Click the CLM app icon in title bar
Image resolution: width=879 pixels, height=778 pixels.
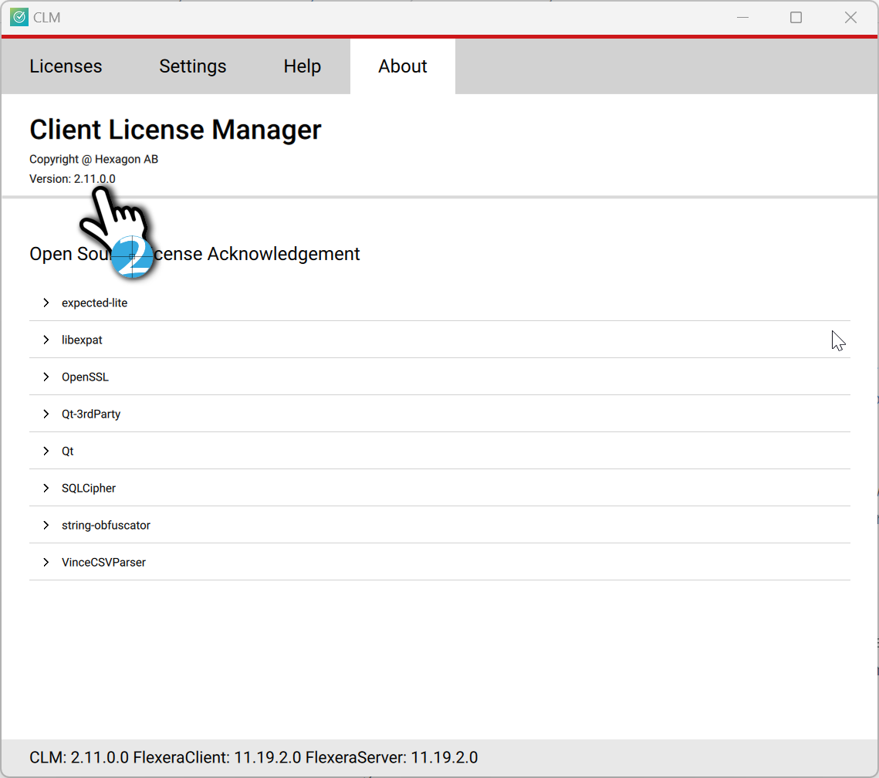19,18
